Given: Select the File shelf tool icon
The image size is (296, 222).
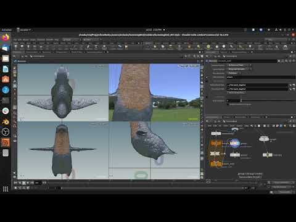Looking at the screenshot, I should (126, 47).
